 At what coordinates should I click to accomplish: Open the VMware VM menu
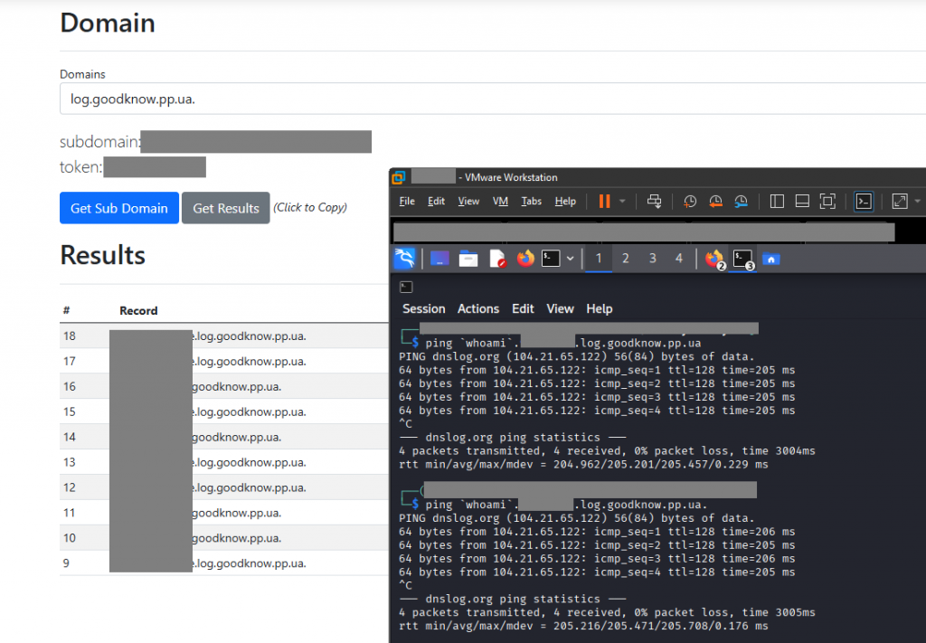tap(501, 202)
